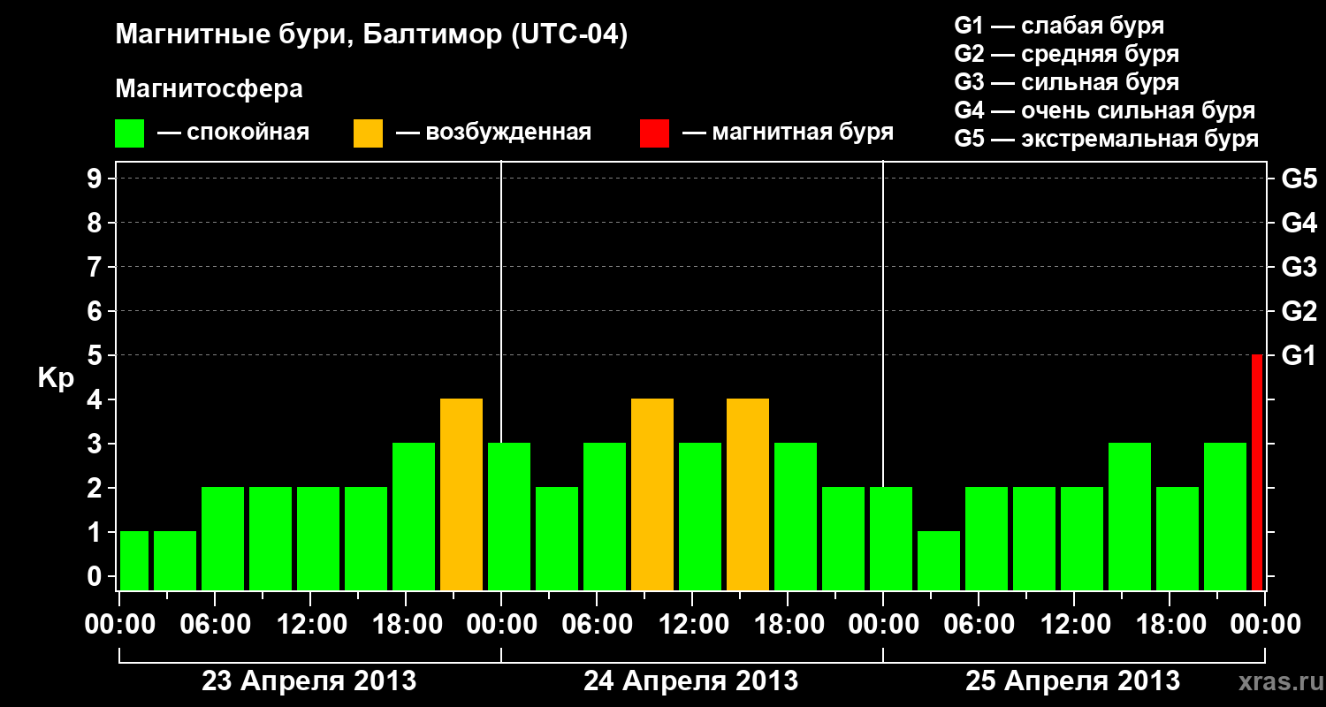Click the 'G1' label on right axis
The image size is (1326, 707).
pyautogui.click(x=1299, y=355)
